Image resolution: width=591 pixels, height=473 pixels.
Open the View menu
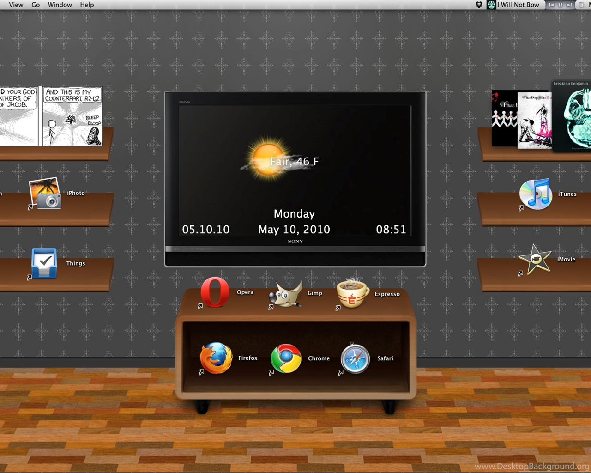[x=16, y=5]
